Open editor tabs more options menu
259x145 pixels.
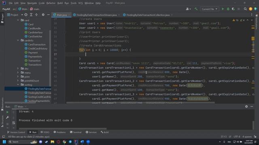click(x=252, y=15)
